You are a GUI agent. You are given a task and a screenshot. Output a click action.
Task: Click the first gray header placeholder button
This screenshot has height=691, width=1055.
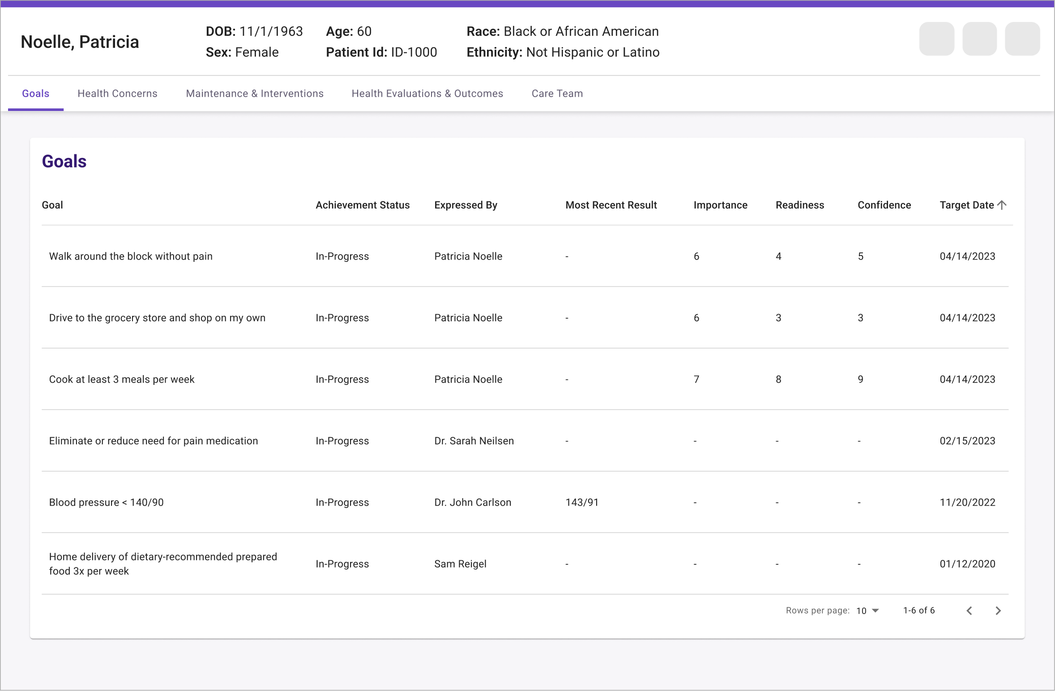[x=936, y=39]
